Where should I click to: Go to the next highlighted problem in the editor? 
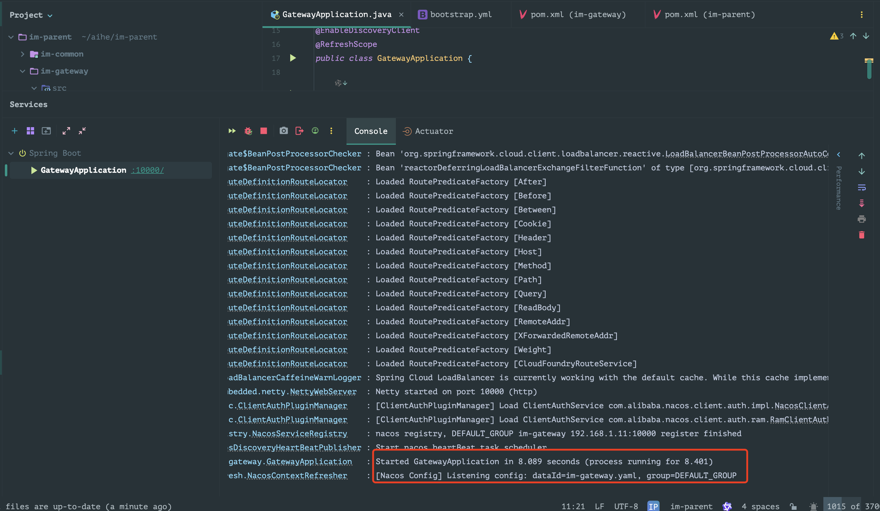pyautogui.click(x=866, y=36)
